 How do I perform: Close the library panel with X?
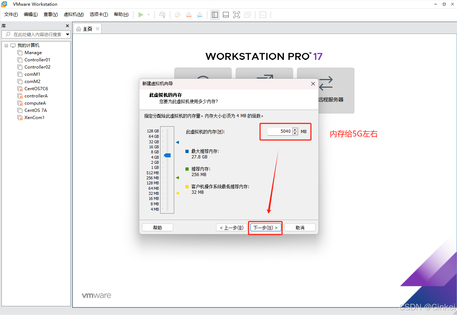[x=67, y=26]
